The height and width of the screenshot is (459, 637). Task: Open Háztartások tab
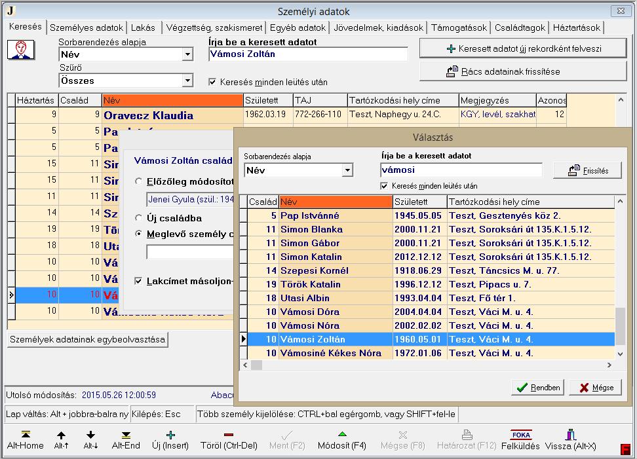(x=577, y=28)
